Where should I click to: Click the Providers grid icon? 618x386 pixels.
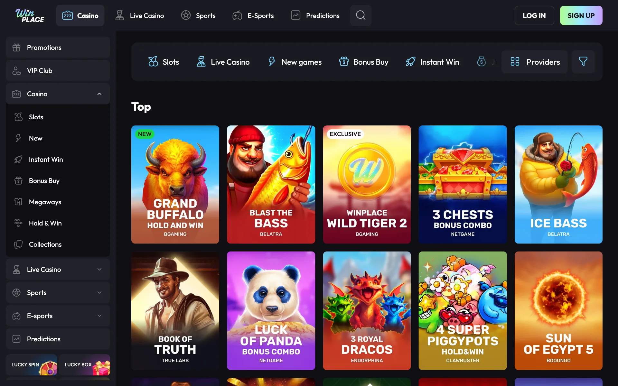point(515,62)
